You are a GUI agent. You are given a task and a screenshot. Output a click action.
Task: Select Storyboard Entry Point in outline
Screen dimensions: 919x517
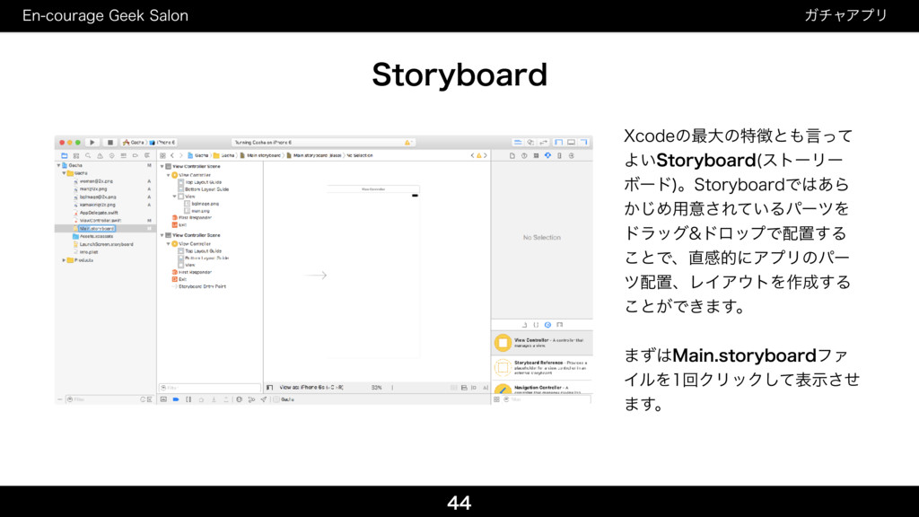coord(202,286)
